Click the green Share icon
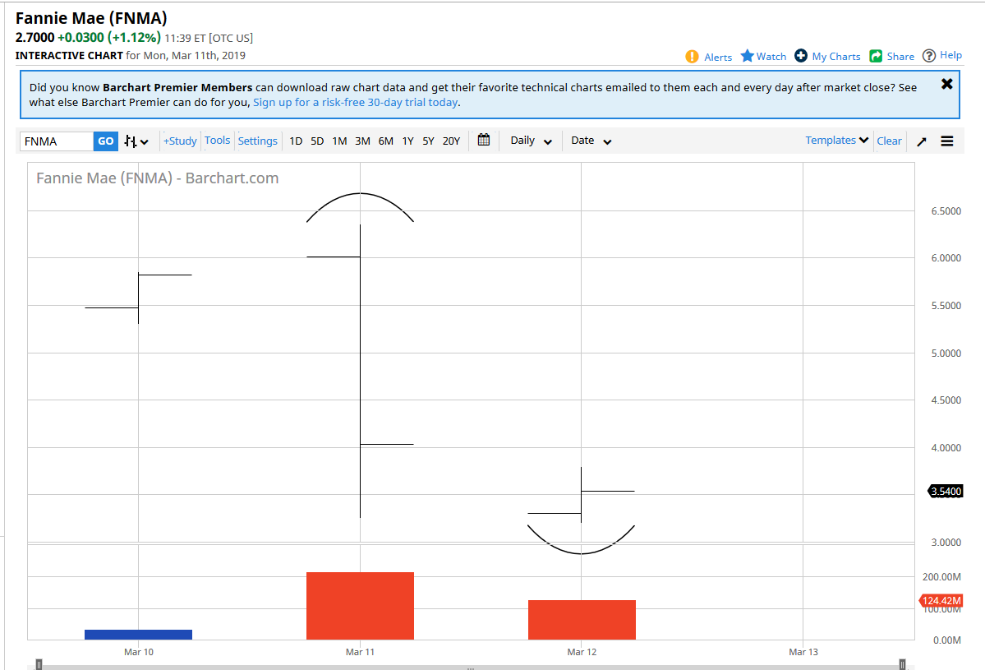Image resolution: width=985 pixels, height=670 pixels. click(x=876, y=56)
